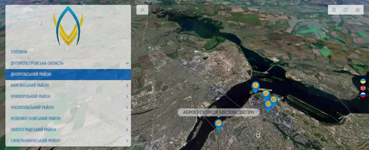Expand Криворізький район submenu arrow
Screen dimensions: 369x150
point(127,96)
